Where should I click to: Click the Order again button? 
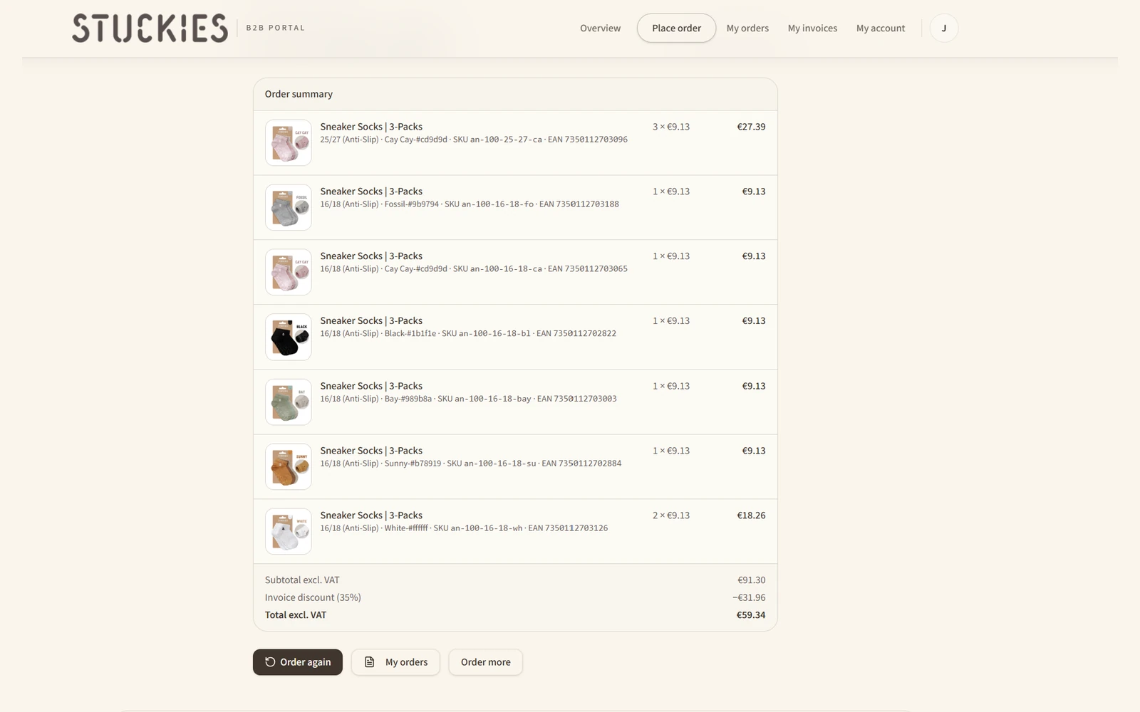pos(298,662)
